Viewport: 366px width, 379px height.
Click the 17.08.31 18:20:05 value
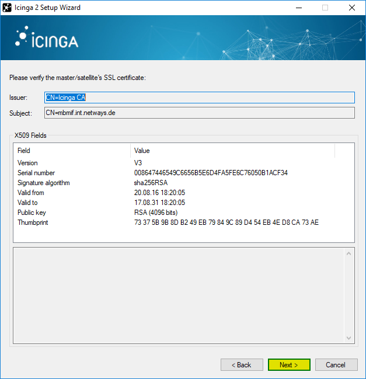[159, 203]
